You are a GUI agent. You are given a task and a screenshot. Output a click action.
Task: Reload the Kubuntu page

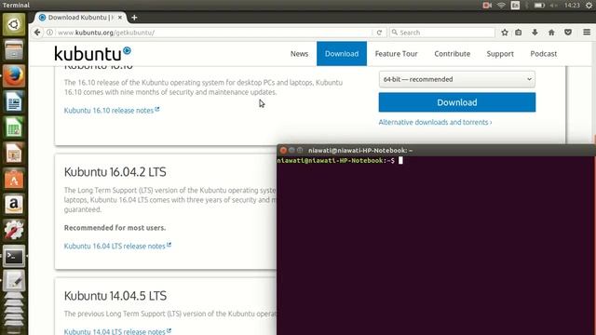379,33
